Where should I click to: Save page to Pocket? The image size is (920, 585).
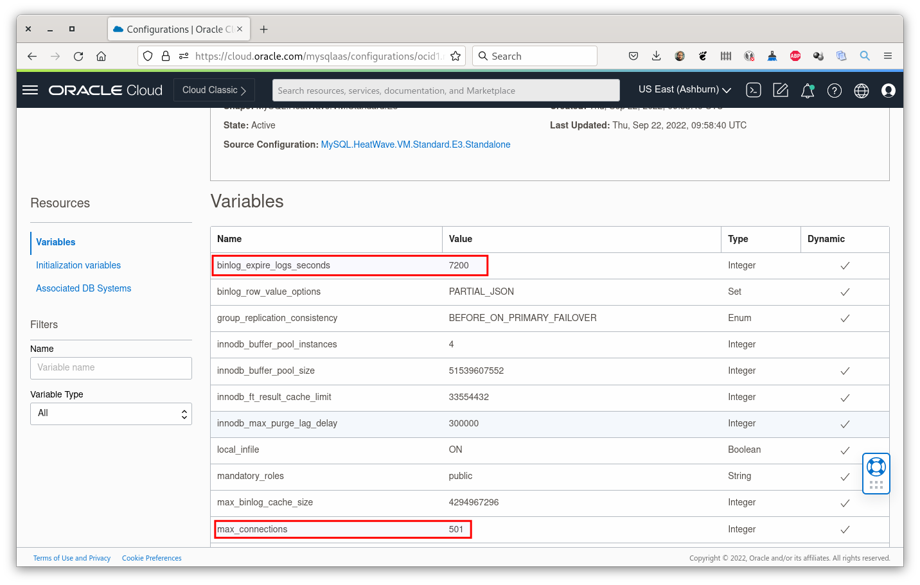click(633, 57)
